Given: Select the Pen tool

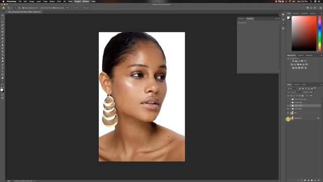Looking at the screenshot, I should (3, 65).
